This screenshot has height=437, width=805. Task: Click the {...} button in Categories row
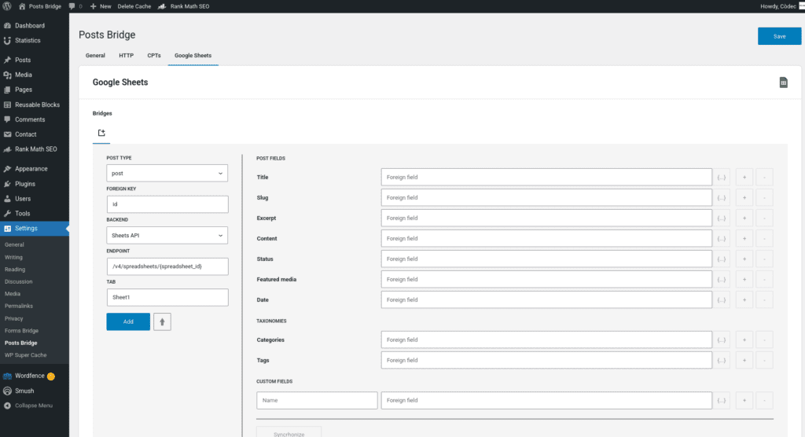coord(722,340)
